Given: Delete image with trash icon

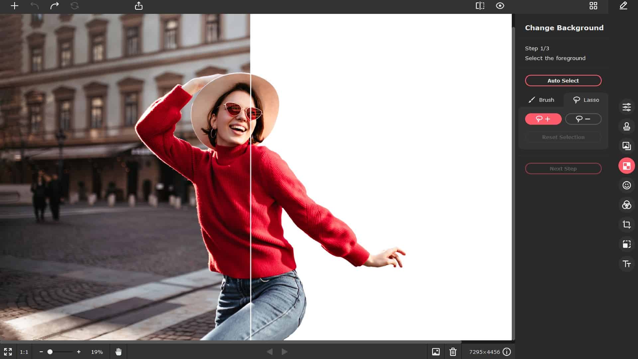Looking at the screenshot, I should (x=453, y=352).
